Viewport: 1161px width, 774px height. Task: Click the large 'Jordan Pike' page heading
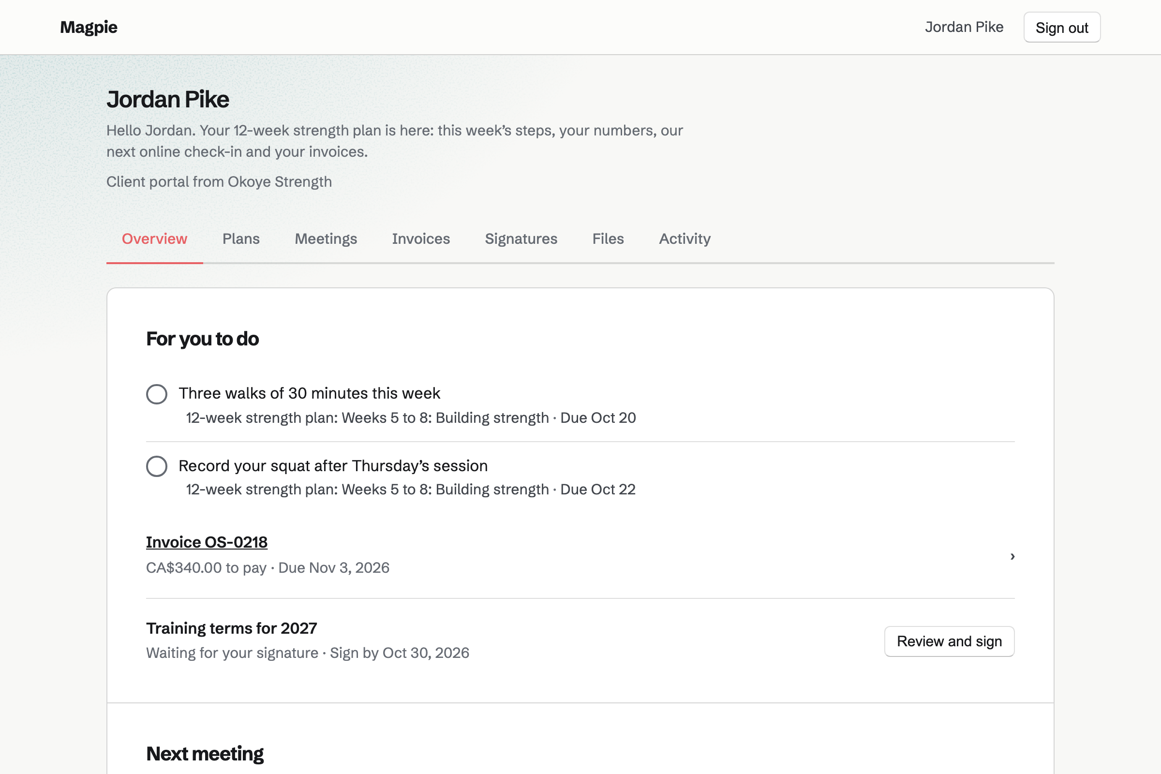tap(168, 100)
